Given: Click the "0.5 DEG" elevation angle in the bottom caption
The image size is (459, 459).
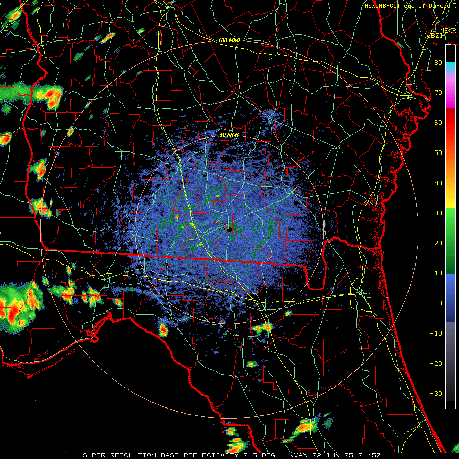Looking at the screenshot, I should (x=260, y=455).
